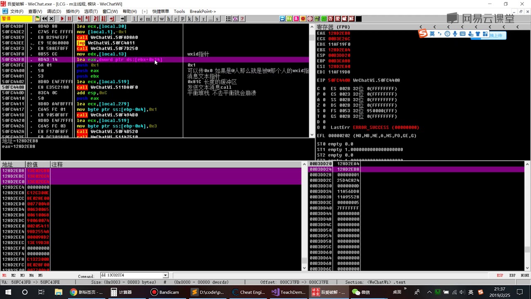The image size is (531, 299).
Task: Open the BreakPoint-> menu
Action: pos(203,11)
